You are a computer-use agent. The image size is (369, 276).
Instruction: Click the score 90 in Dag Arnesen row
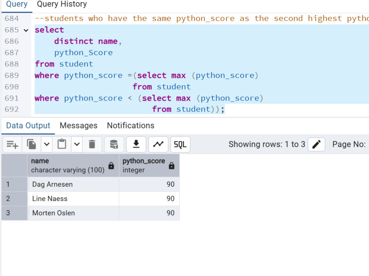pyautogui.click(x=149, y=184)
